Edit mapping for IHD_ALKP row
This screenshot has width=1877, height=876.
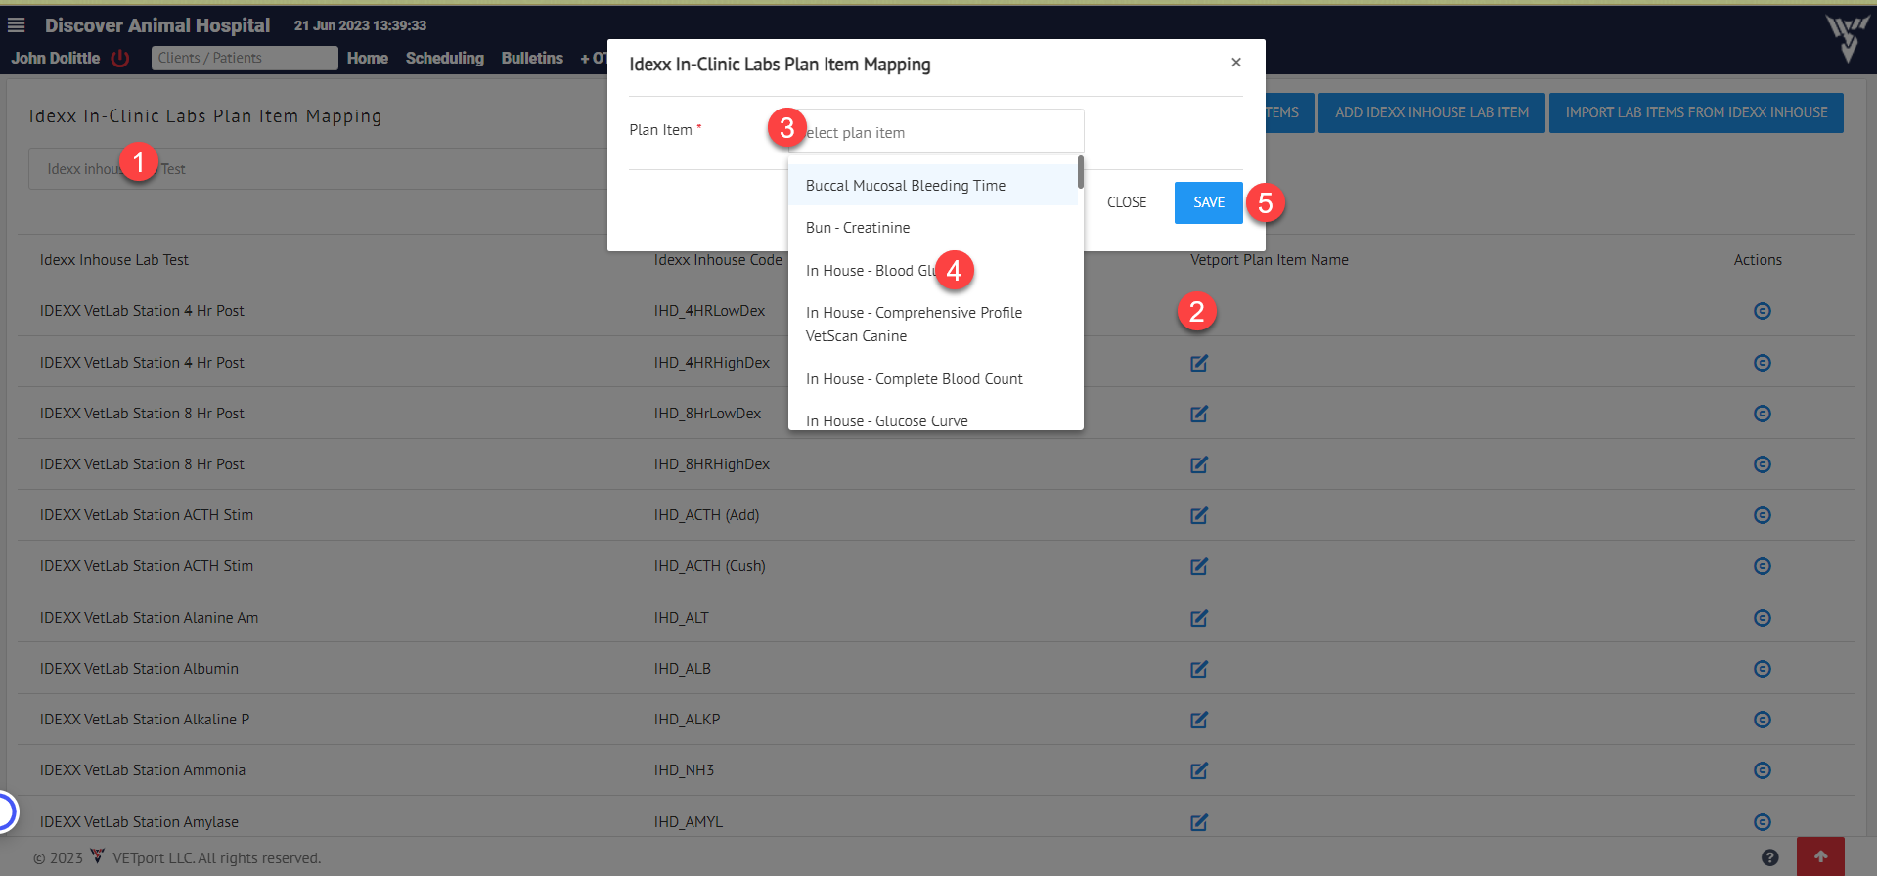click(1199, 720)
